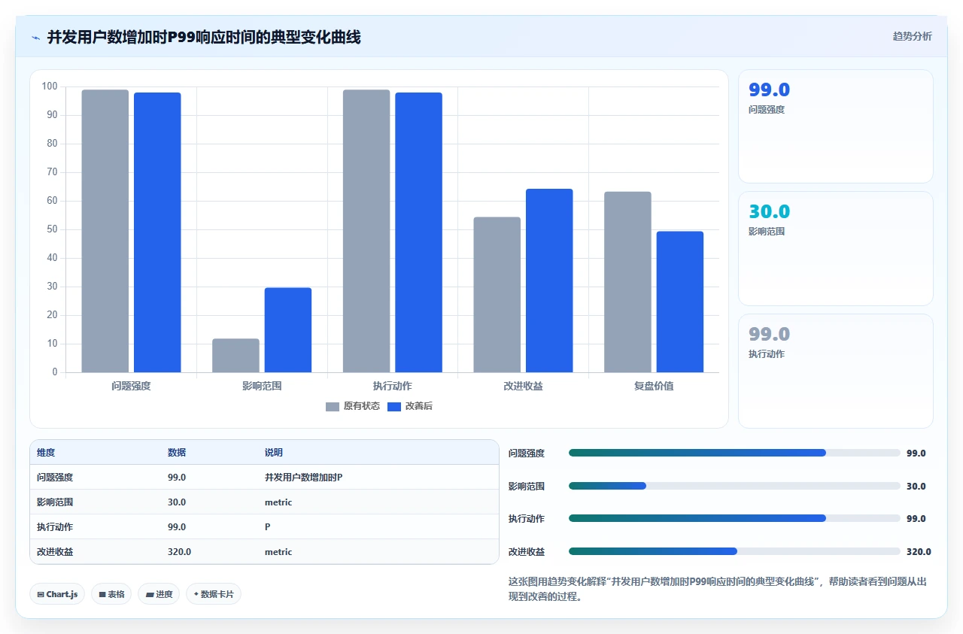Toggle the 改善后 legend item
This screenshot has width=963, height=634.
pos(409,406)
